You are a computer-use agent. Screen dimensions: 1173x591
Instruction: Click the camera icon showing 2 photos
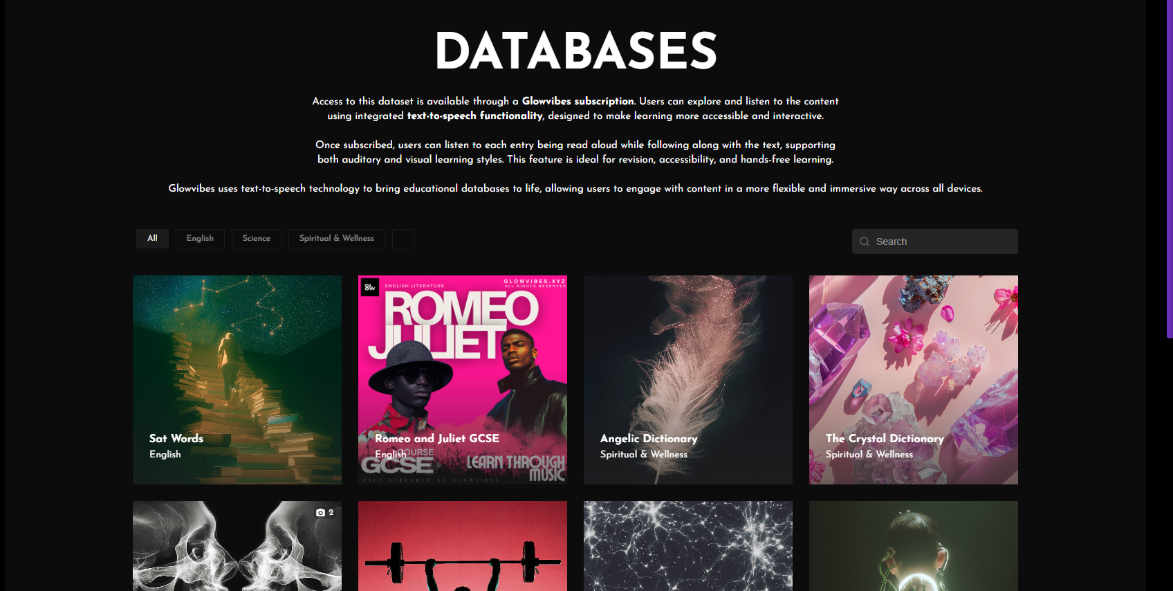tap(320, 513)
